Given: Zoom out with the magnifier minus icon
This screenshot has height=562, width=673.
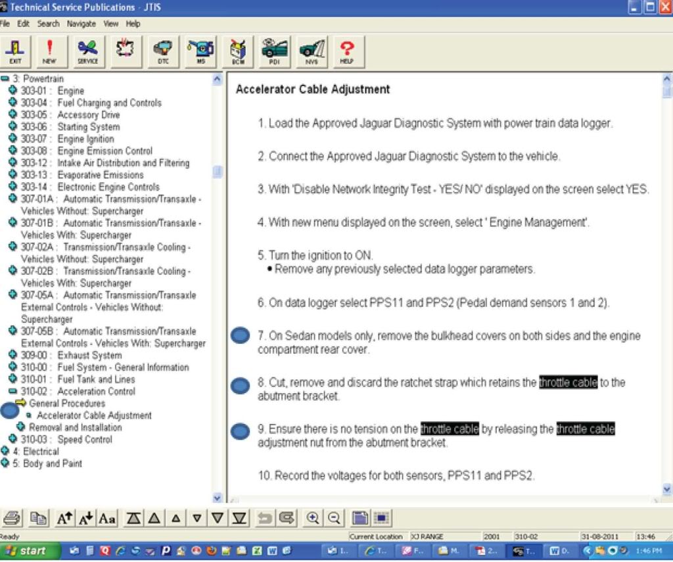Looking at the screenshot, I should pos(334,518).
